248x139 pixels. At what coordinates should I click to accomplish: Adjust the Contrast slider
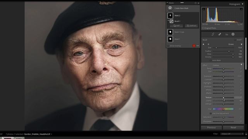(223, 80)
